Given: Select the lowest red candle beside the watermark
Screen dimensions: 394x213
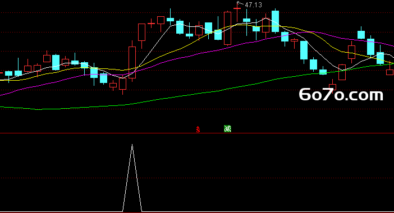Looking at the screenshot, I should pyautogui.click(x=332, y=86).
